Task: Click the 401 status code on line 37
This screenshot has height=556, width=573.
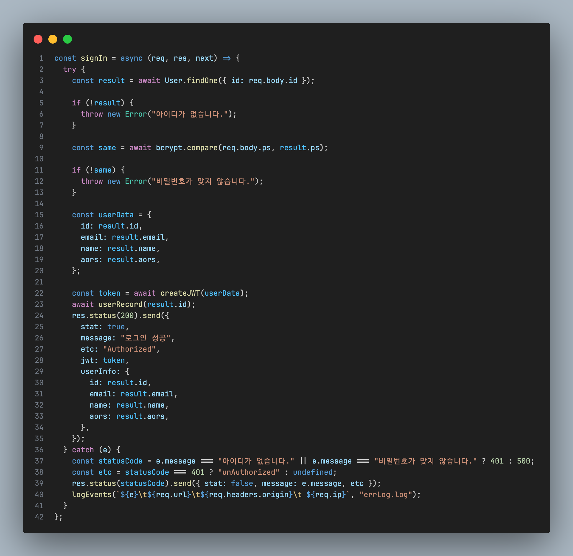Action: (497, 461)
